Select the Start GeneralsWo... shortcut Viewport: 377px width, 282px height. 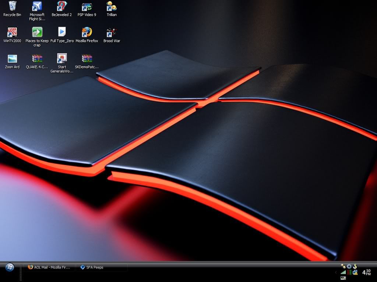(x=62, y=63)
